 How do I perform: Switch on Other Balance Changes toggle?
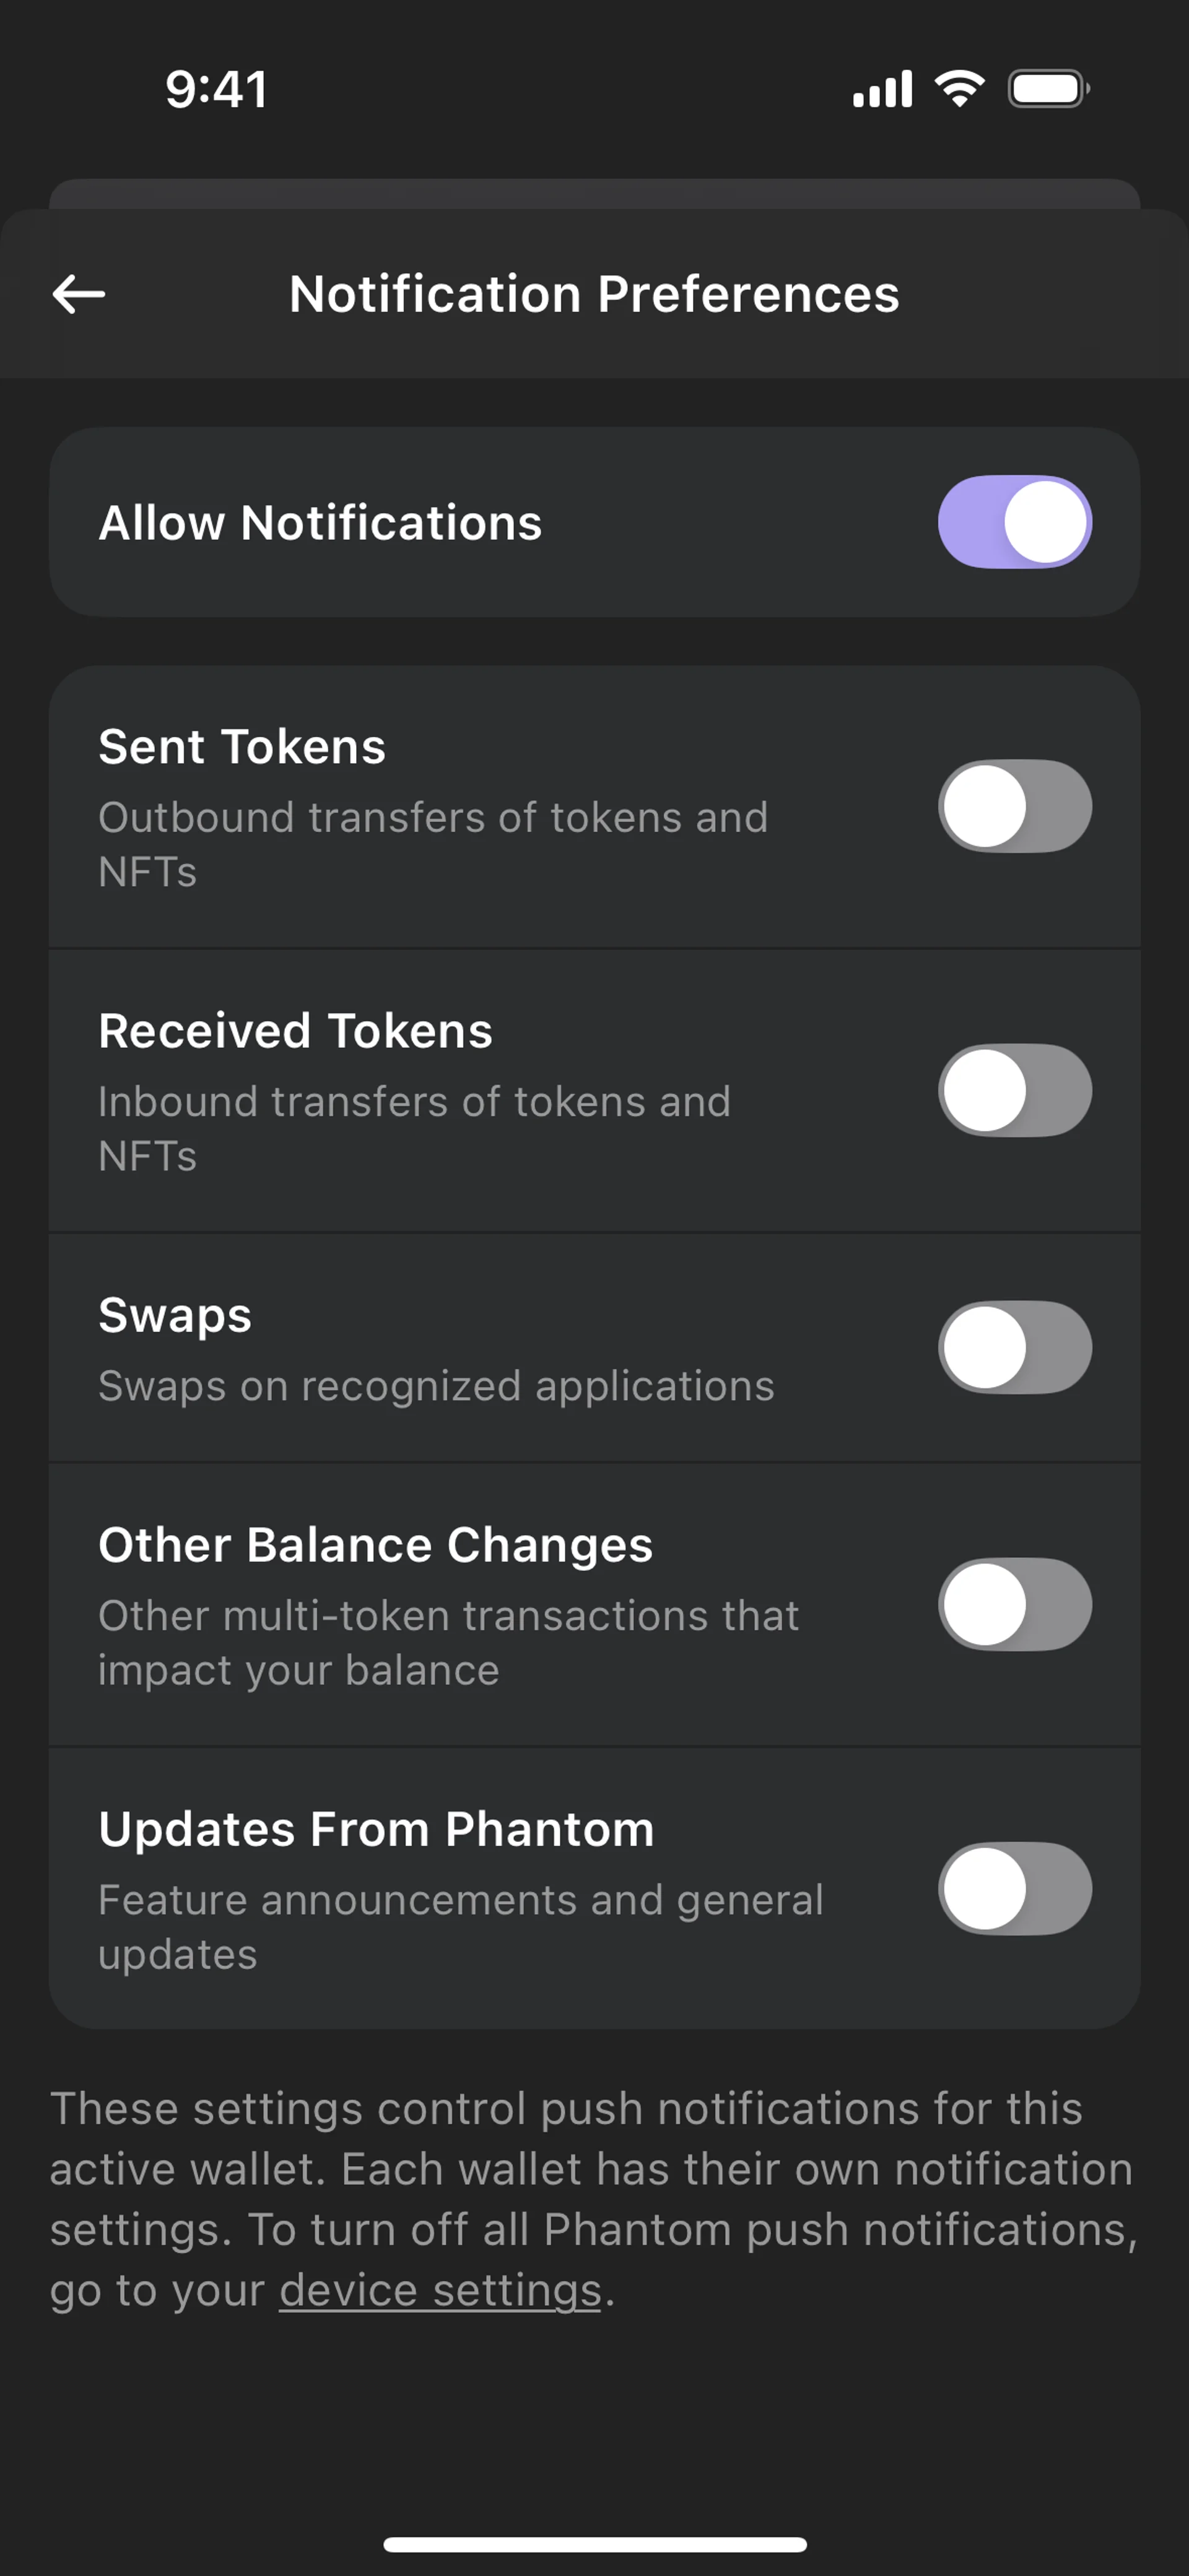[x=1014, y=1604]
